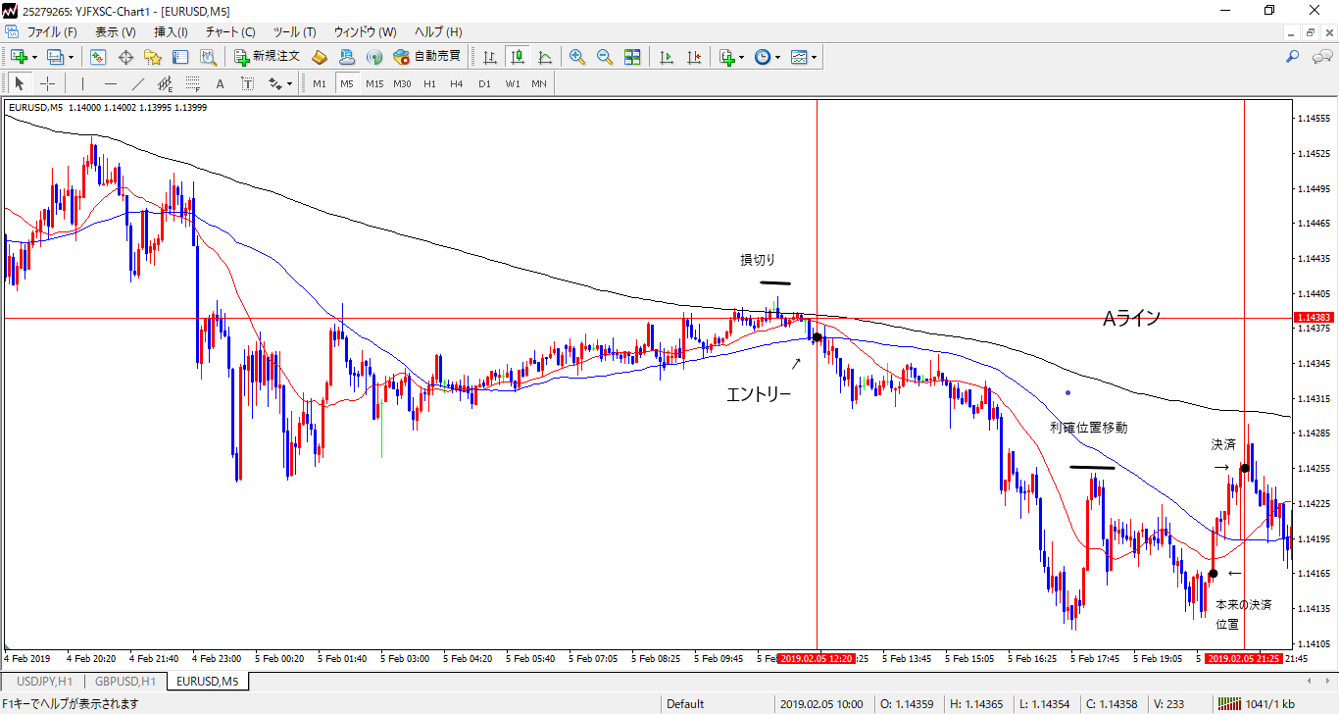Open the search magnifier icon
This screenshot has height=714, width=1339.
tap(1293, 57)
